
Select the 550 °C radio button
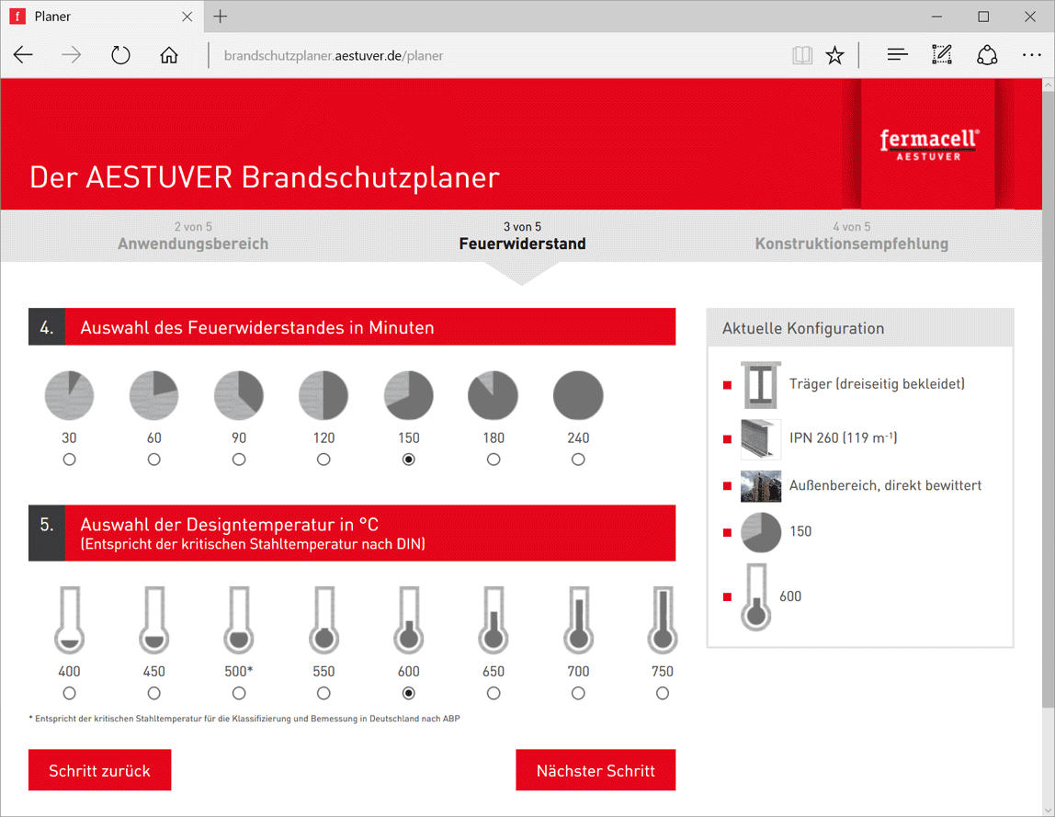(323, 693)
